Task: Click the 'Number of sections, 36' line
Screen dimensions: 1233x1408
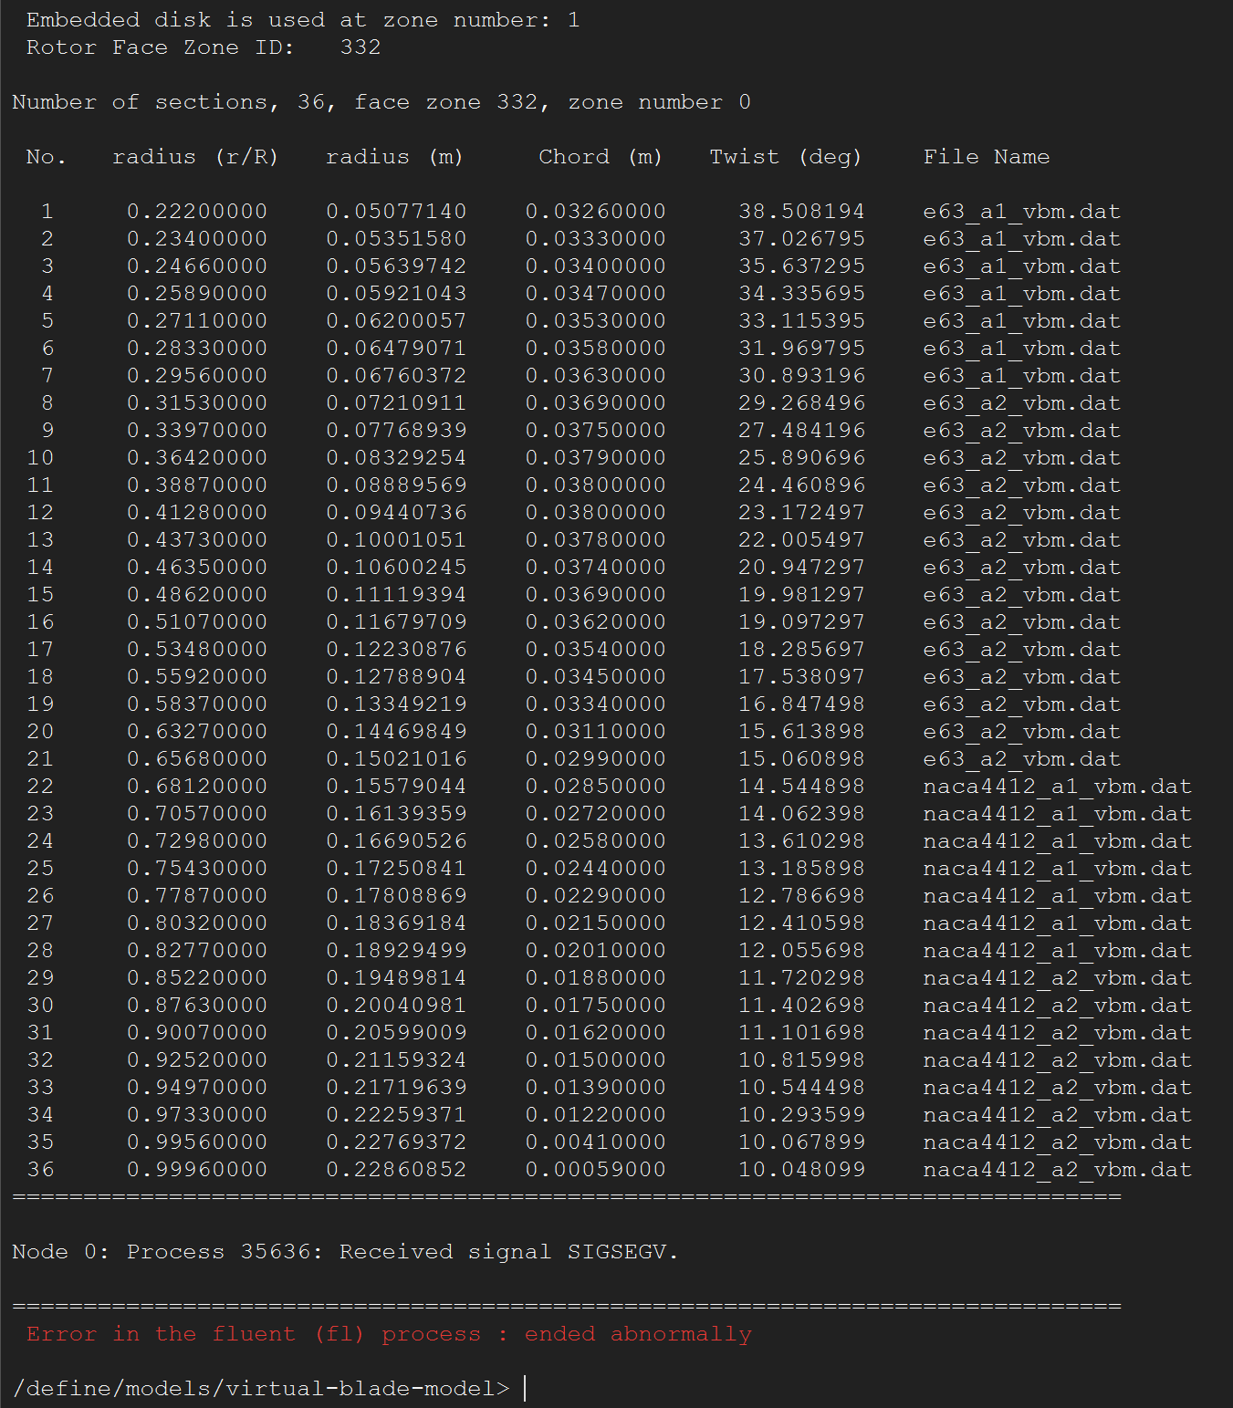Action: 381,102
